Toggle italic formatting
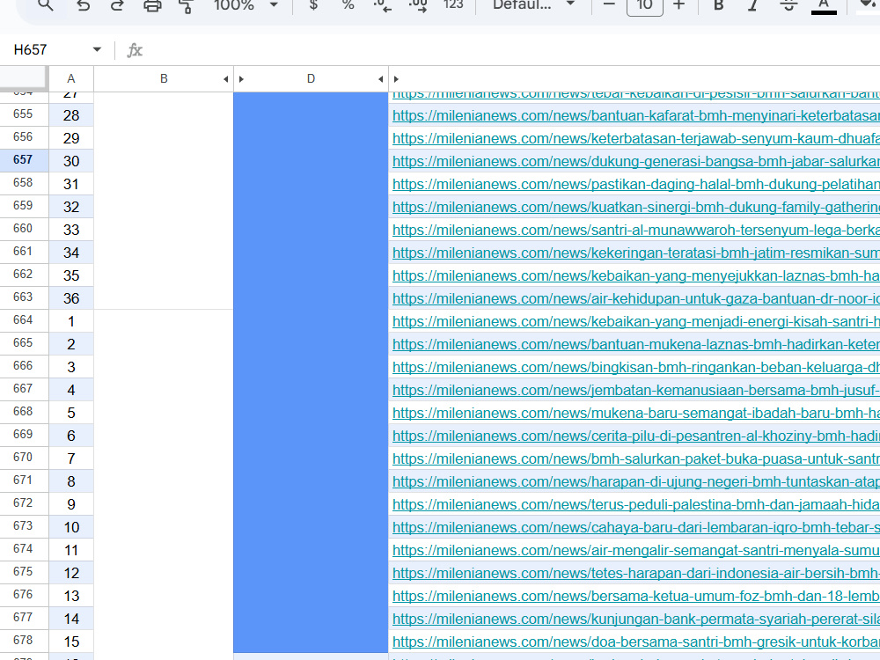Screen dimensions: 880x660 point(752,5)
